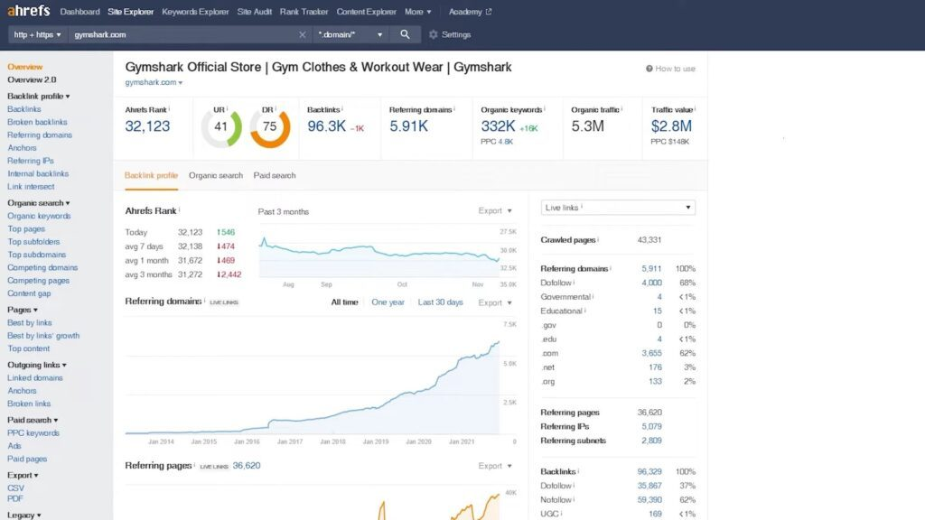Screen dimensions: 925x520
Task: Open Referring domains in sidebar
Action: (40, 135)
